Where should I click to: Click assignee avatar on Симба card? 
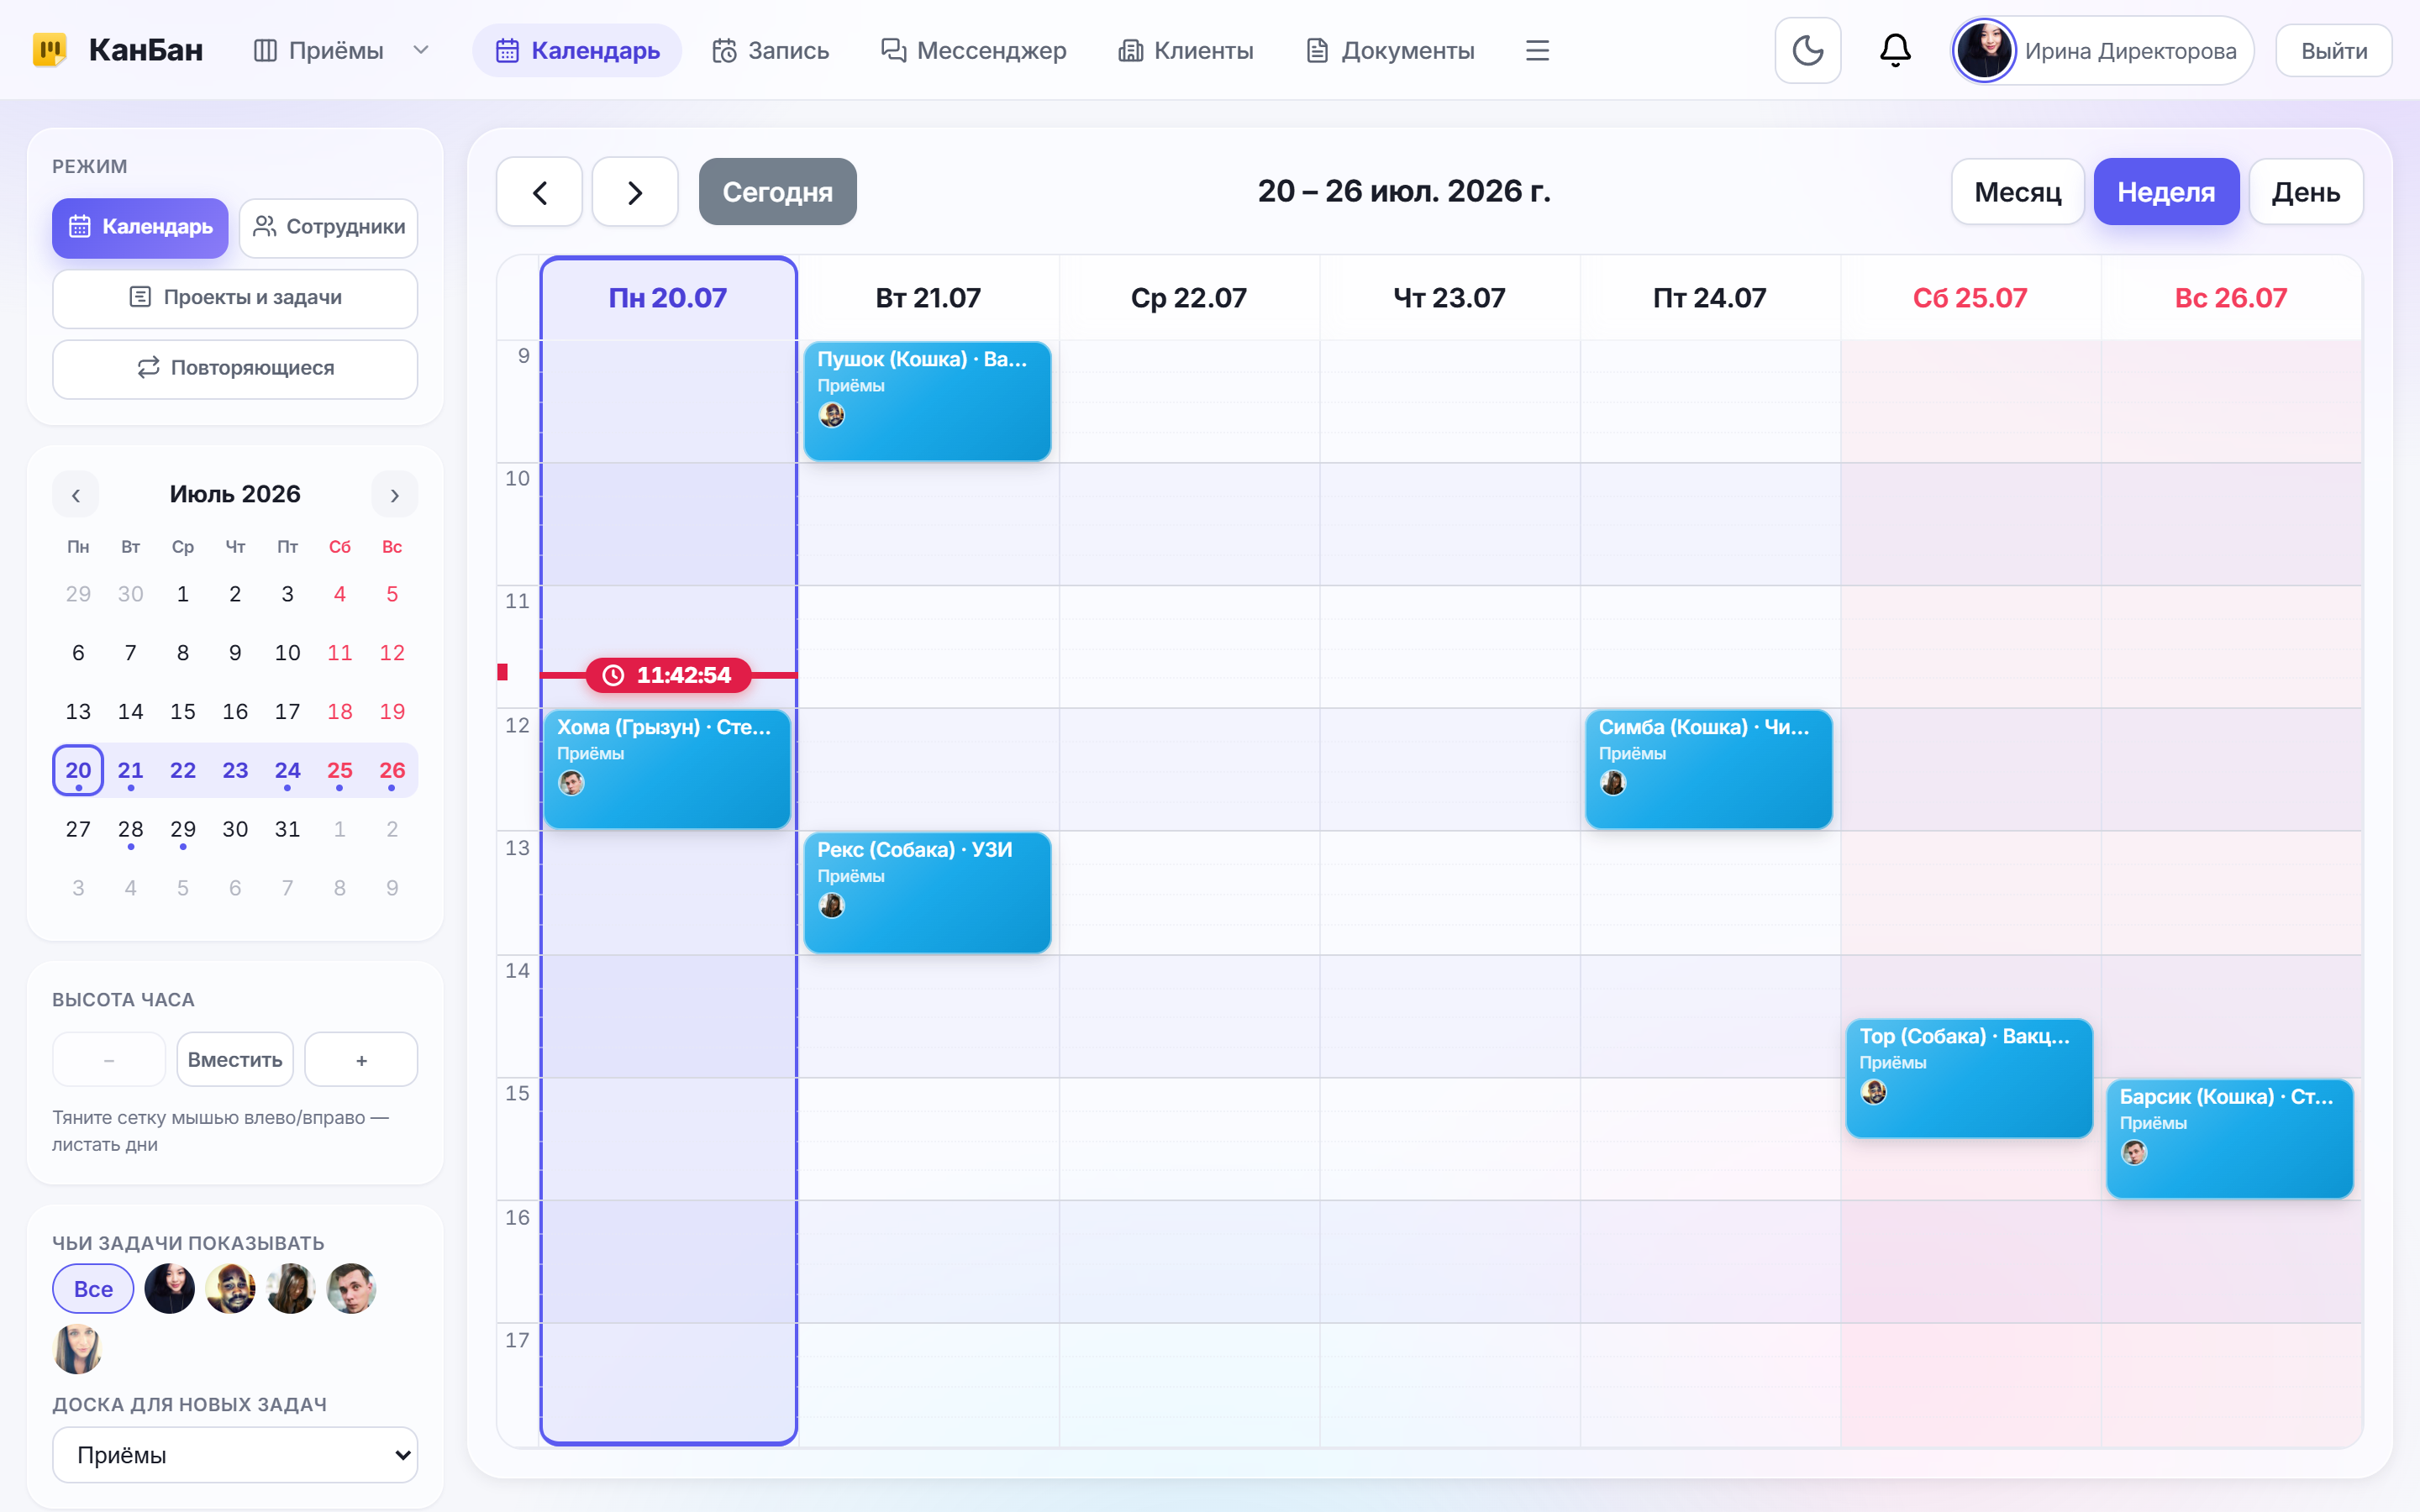(1613, 783)
